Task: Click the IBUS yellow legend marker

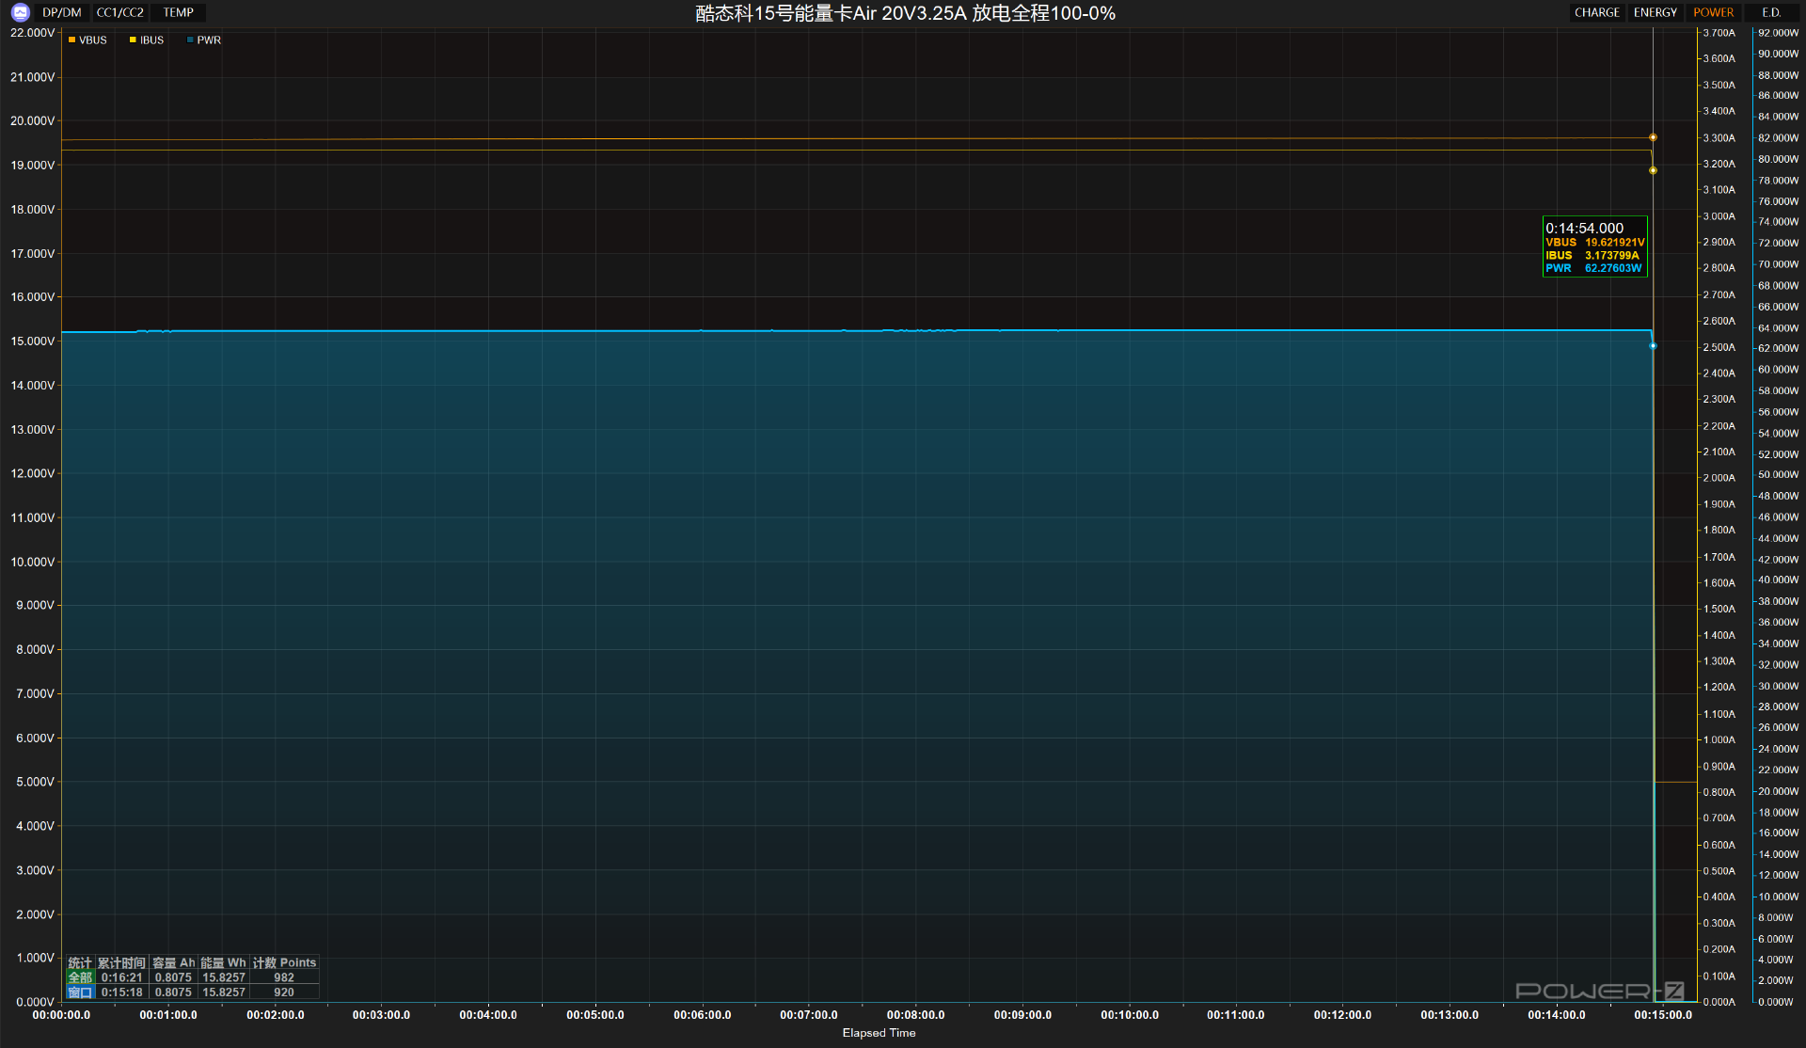Action: tap(133, 40)
